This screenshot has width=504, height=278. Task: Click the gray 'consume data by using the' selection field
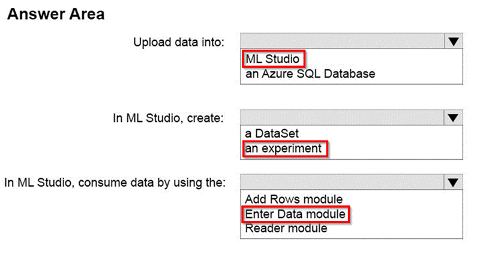[x=342, y=182]
